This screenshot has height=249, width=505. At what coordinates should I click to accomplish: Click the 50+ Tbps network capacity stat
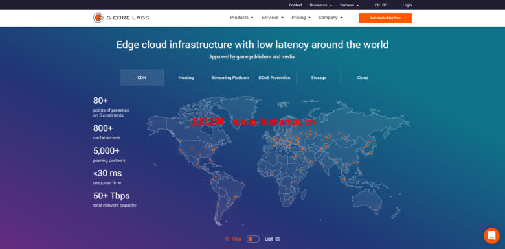tap(115, 200)
